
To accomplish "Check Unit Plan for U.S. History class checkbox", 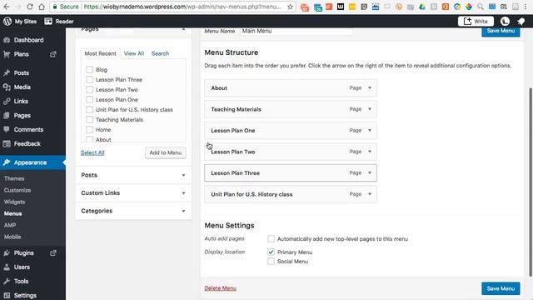I will 89,109.
